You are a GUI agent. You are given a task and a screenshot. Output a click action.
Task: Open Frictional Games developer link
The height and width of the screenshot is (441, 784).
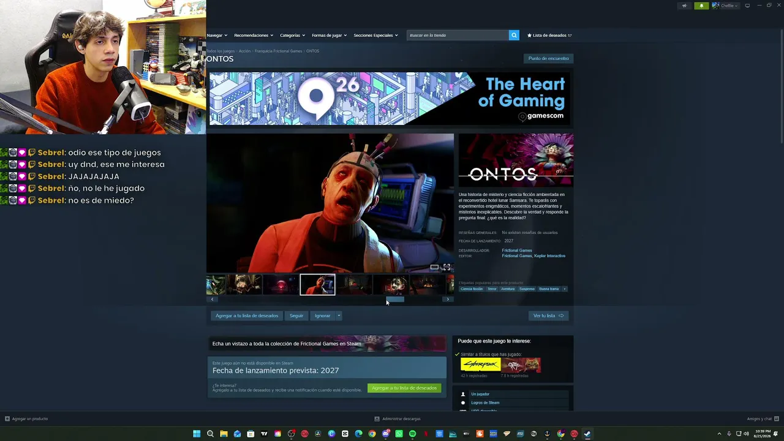coord(517,250)
